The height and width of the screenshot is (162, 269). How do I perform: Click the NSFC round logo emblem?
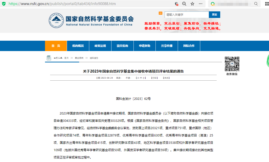[x=56, y=20]
